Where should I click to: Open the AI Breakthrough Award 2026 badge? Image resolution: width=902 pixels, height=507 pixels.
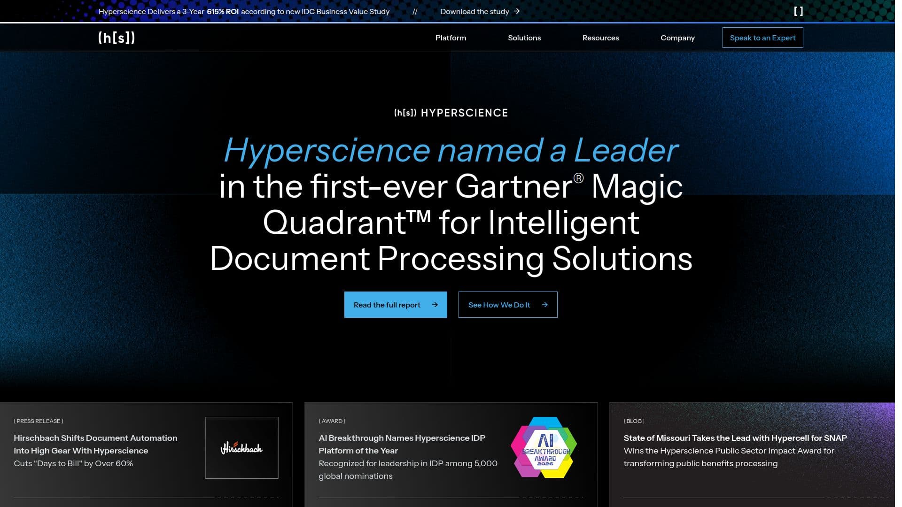tap(544, 447)
